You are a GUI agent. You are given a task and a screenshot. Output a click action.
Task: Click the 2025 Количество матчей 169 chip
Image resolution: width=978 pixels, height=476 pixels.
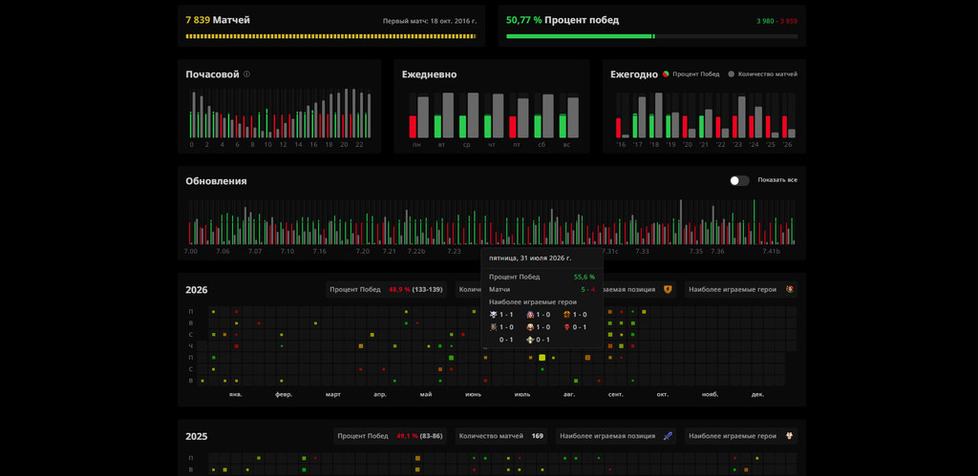coord(500,436)
